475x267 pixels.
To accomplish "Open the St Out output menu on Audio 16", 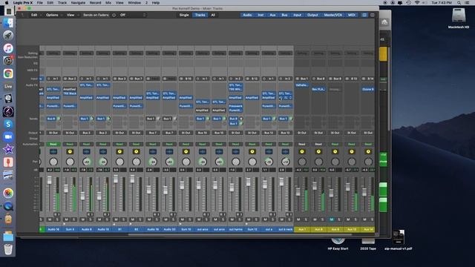I will (x=53, y=133).
